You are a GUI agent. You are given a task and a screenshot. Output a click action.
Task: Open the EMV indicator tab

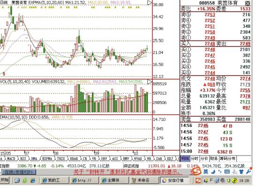[x=126, y=159]
